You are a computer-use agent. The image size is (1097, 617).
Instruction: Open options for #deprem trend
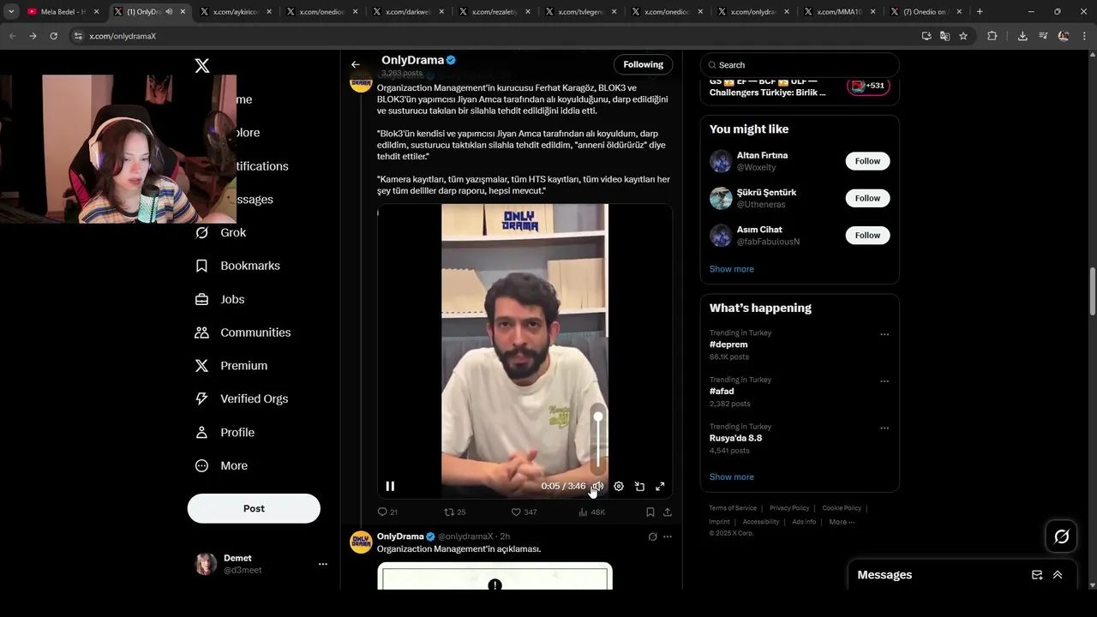pos(884,334)
